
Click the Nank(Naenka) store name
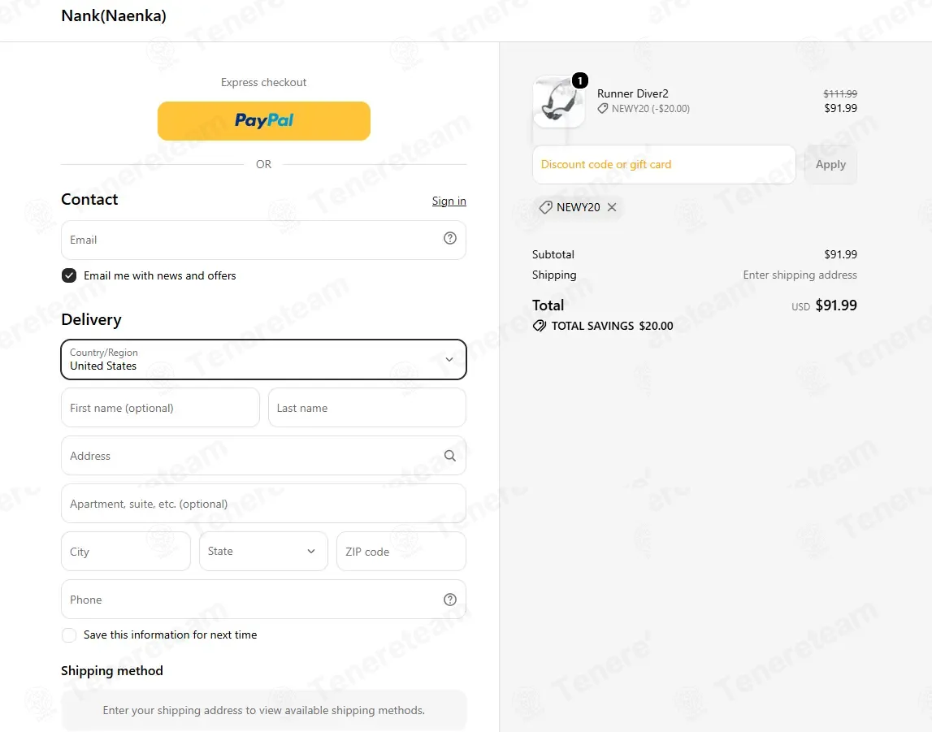pyautogui.click(x=114, y=16)
